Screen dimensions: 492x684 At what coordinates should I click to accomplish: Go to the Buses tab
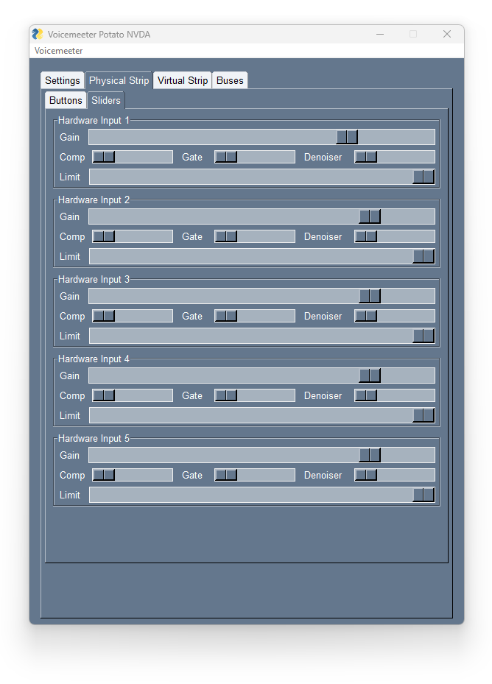tap(230, 81)
